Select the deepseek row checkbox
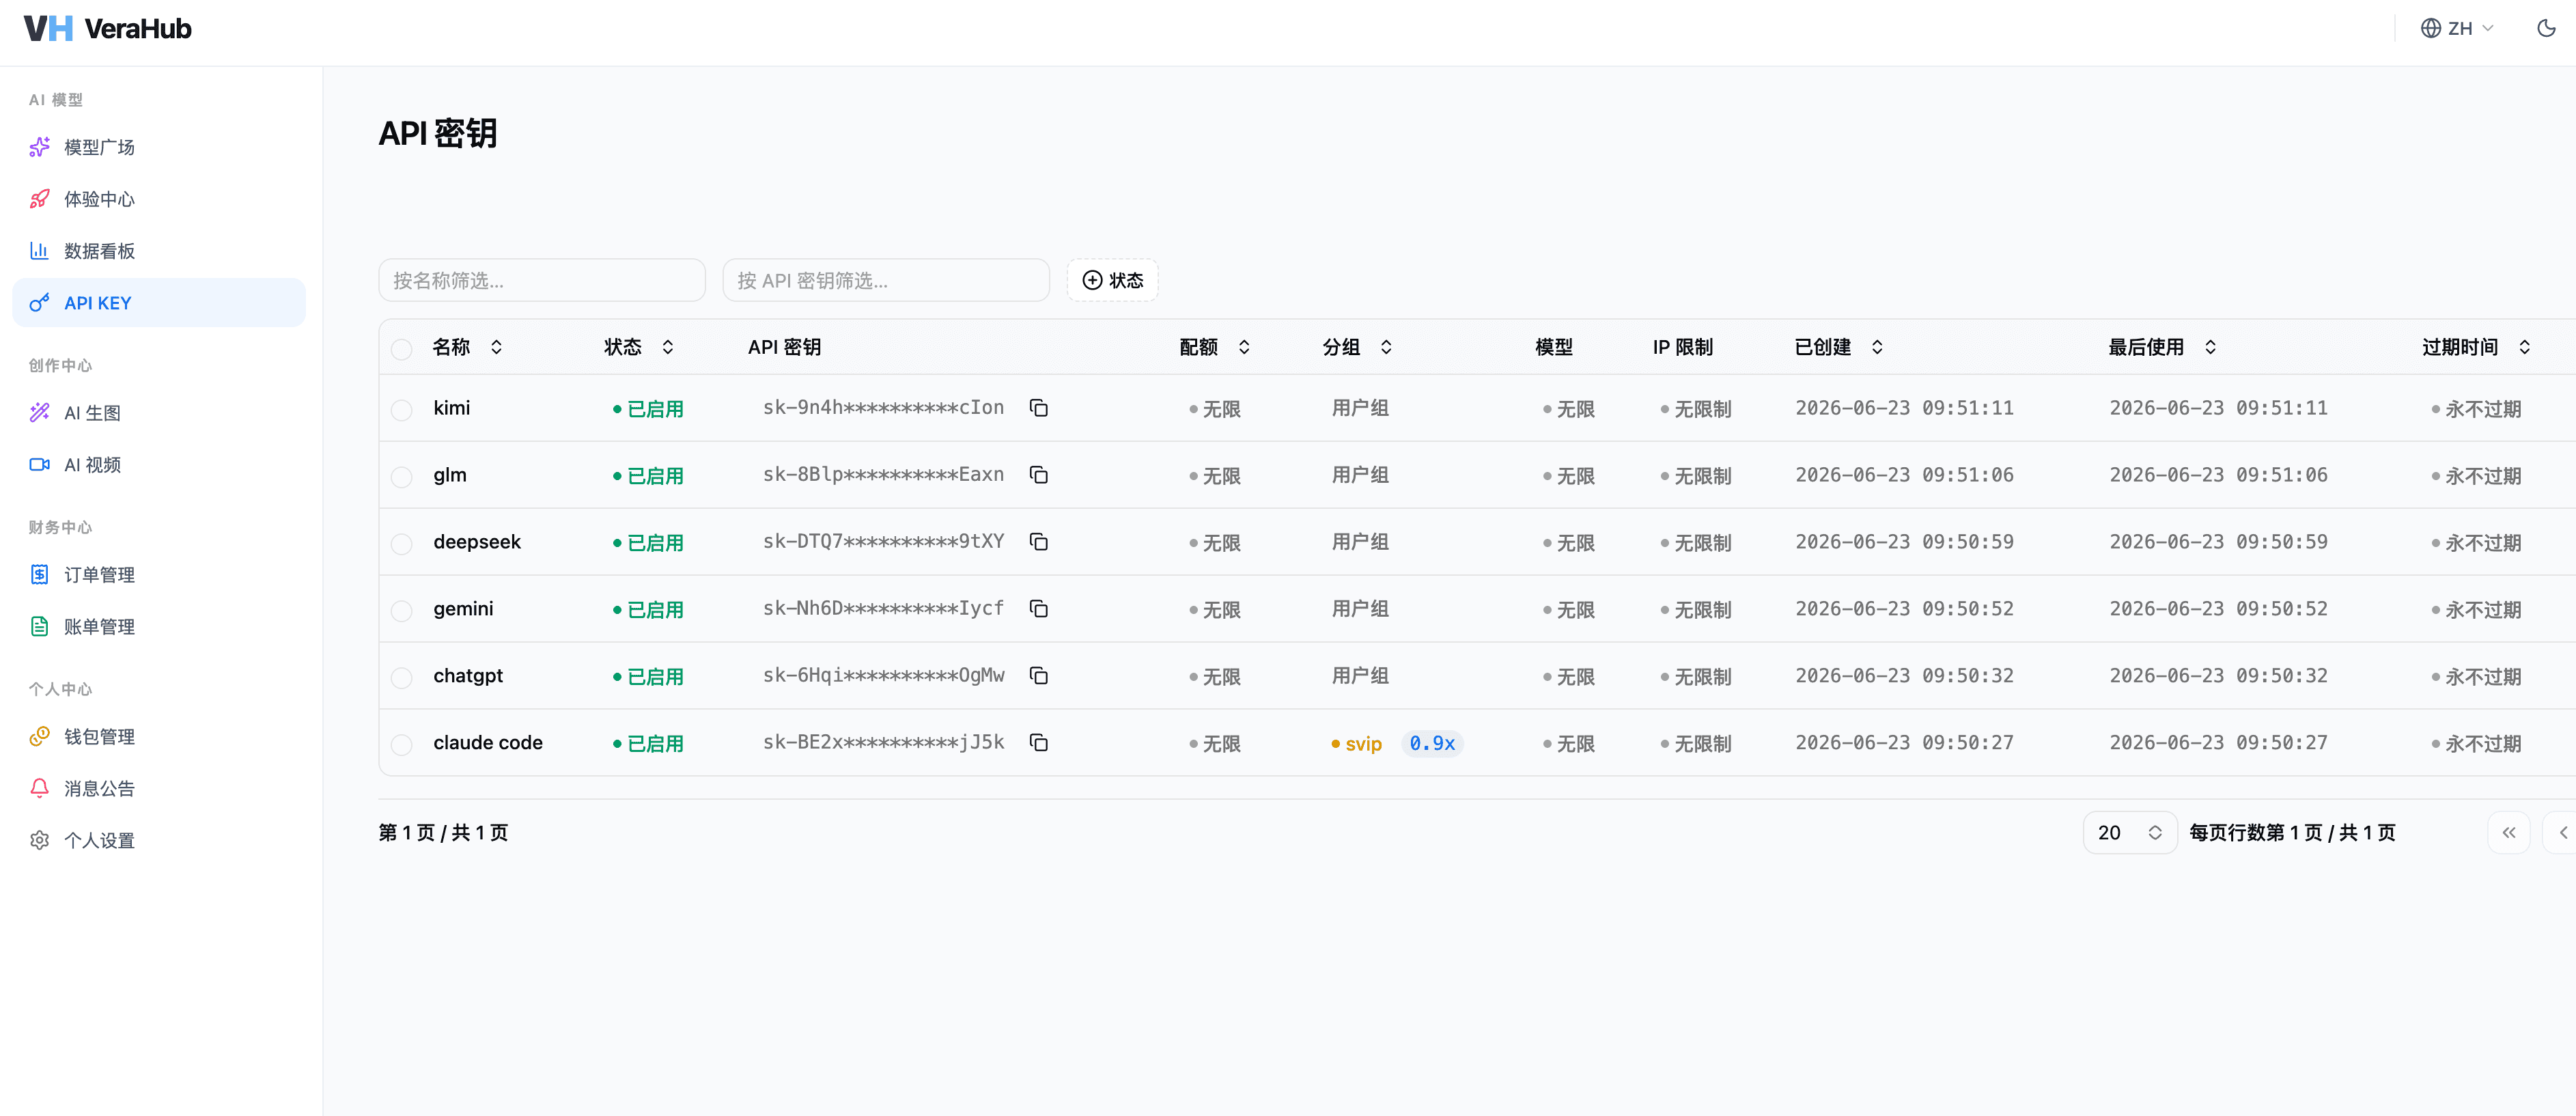Viewport: 2576px width, 1116px height. 402,544
